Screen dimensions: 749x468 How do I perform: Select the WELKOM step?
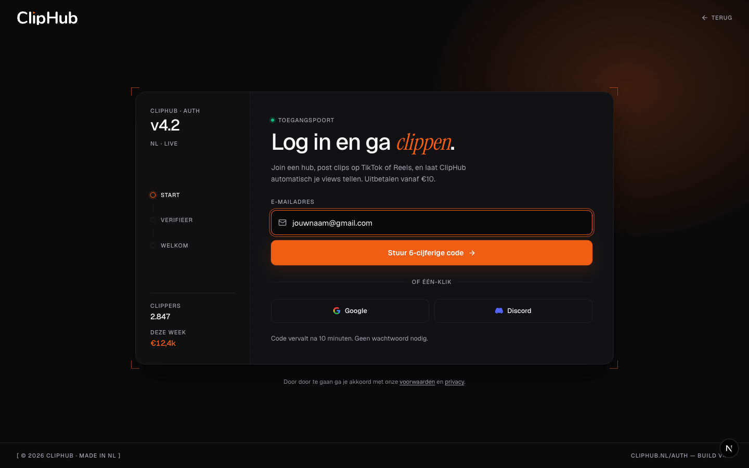pos(169,245)
